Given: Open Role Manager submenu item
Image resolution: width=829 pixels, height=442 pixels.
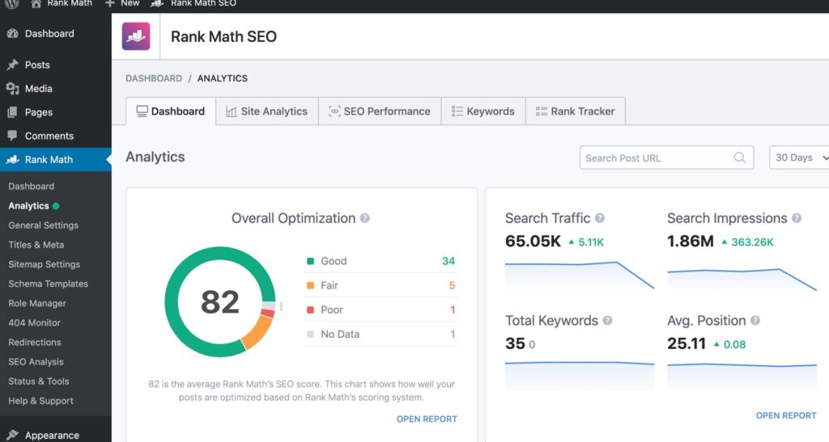Looking at the screenshot, I should [37, 303].
